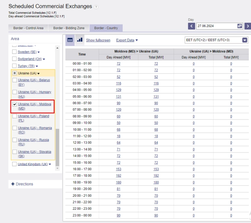Viewport: 251px width, 223px height.
Task: Go to previous day arrow
Action: pyautogui.click(x=191, y=26)
